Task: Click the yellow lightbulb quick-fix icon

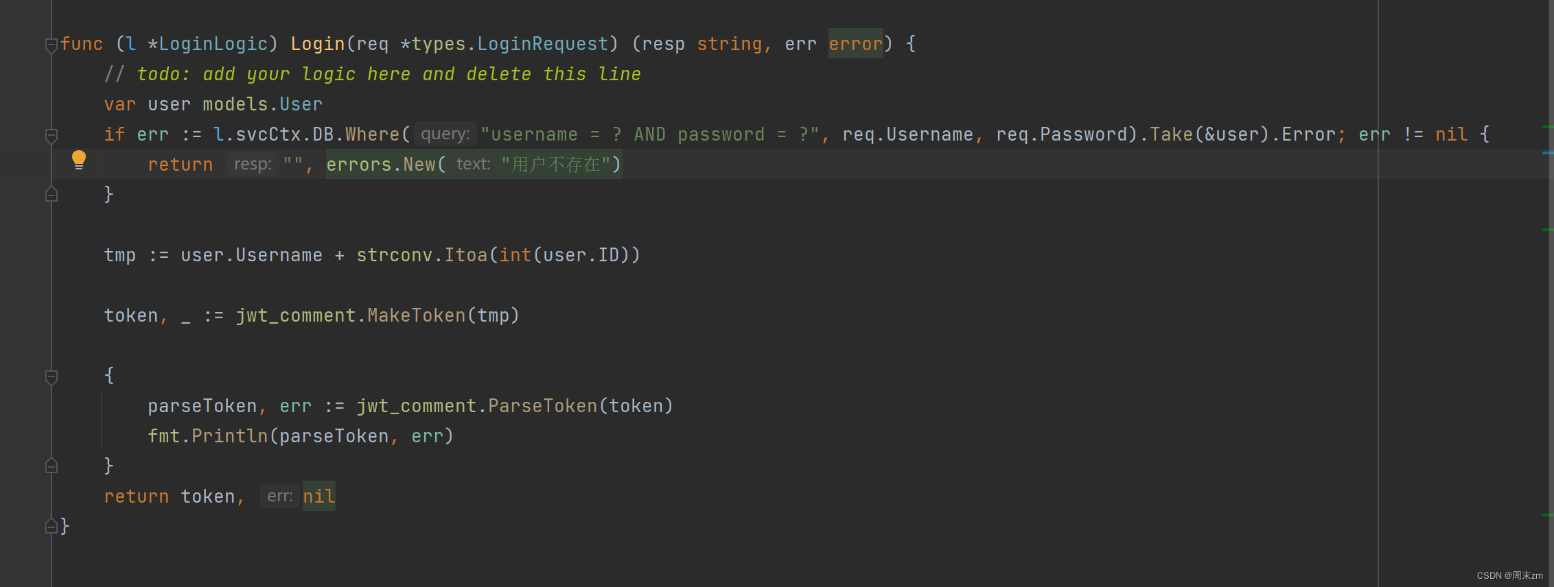Action: tap(79, 160)
